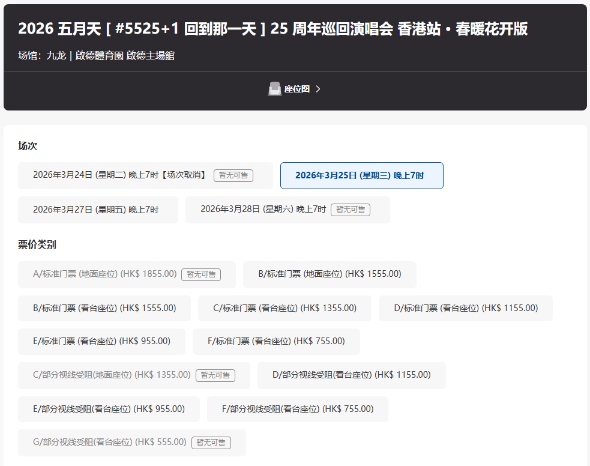Select C/标准门票 看台座位 HK$ 1355.00

(284, 308)
